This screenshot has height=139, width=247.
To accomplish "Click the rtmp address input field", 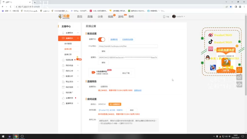I will (128, 46).
